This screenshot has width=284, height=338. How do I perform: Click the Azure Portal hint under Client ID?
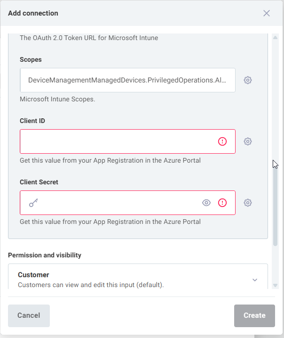point(110,160)
